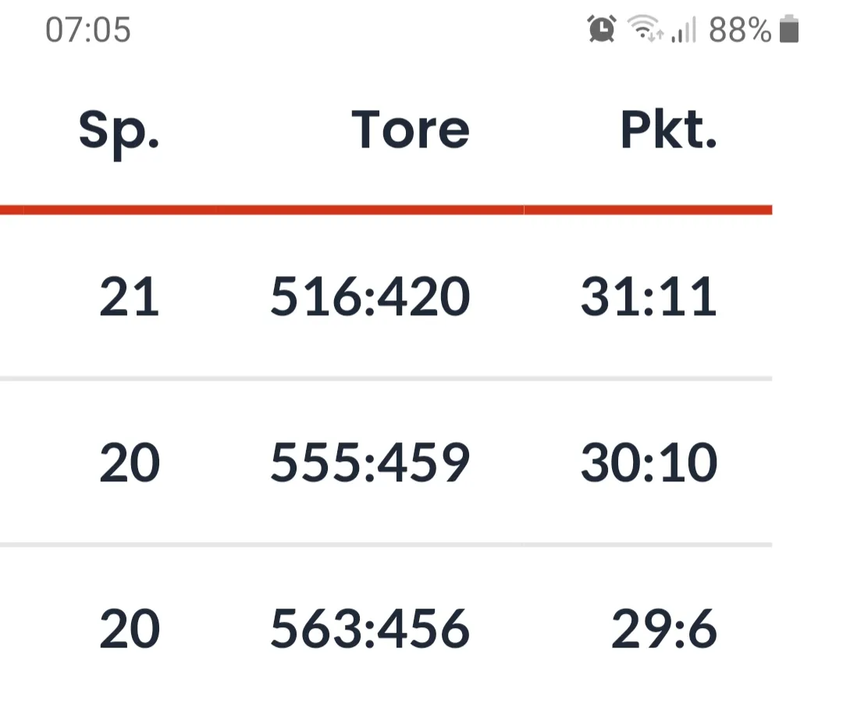843x703 pixels.
Task: Select games cell in the 555:459 row
Action: point(130,463)
